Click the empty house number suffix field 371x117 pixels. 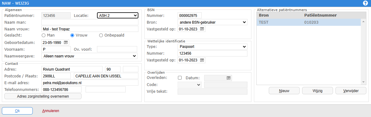coord(131,69)
